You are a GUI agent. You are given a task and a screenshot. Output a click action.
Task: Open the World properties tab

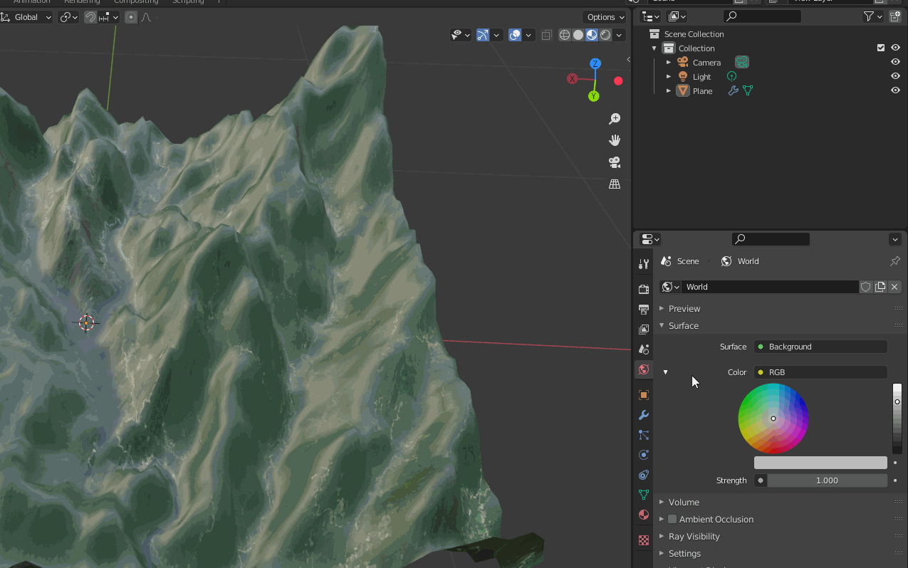pyautogui.click(x=644, y=369)
